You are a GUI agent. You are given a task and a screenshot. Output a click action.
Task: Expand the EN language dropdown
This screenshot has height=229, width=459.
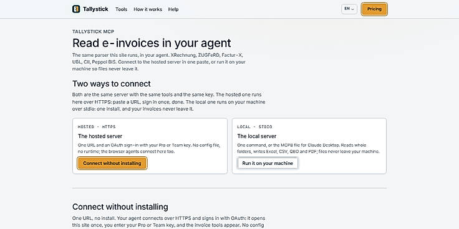349,9
